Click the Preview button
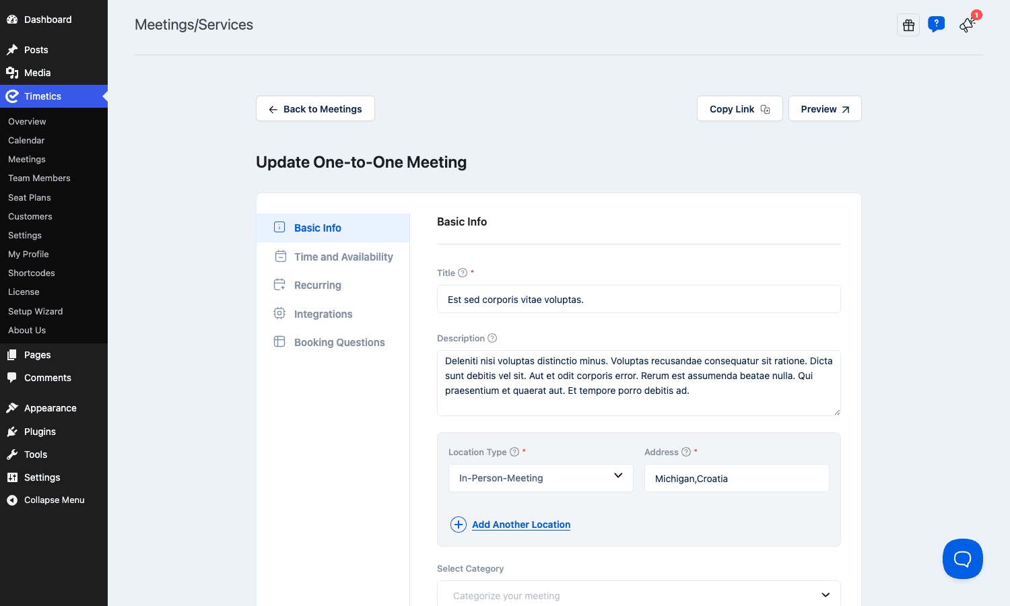This screenshot has width=1010, height=606. [825, 108]
